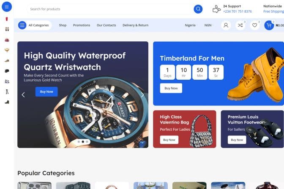
Task: Open the compare shuffle icon
Action: 240,25
